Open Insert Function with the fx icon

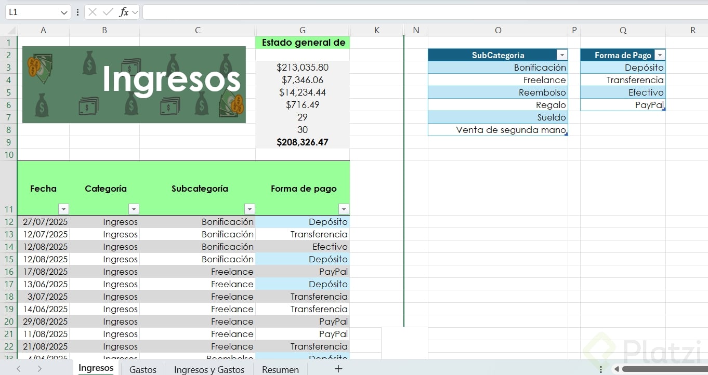tap(124, 12)
